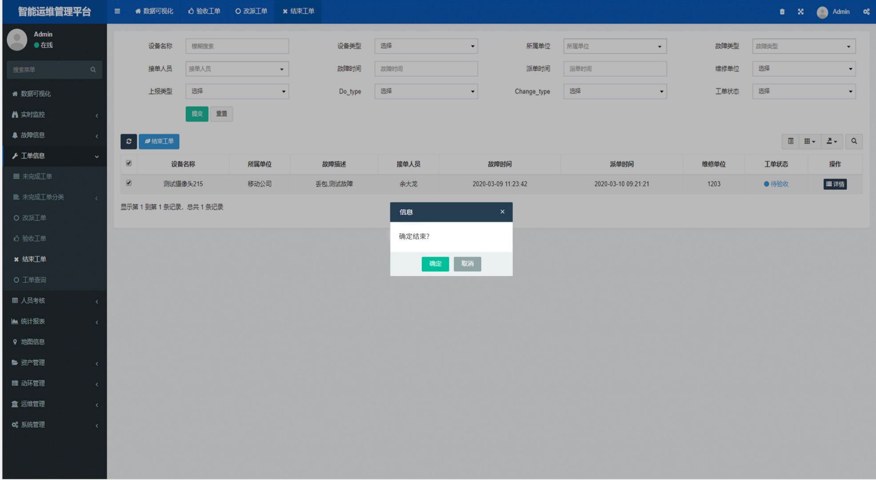This screenshot has width=876, height=480.
Task: Focus the 设备名称 search field
Action: coord(237,46)
